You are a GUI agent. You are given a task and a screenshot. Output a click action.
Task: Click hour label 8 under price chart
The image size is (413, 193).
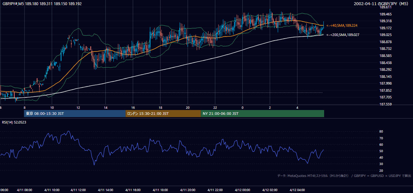point(25,107)
